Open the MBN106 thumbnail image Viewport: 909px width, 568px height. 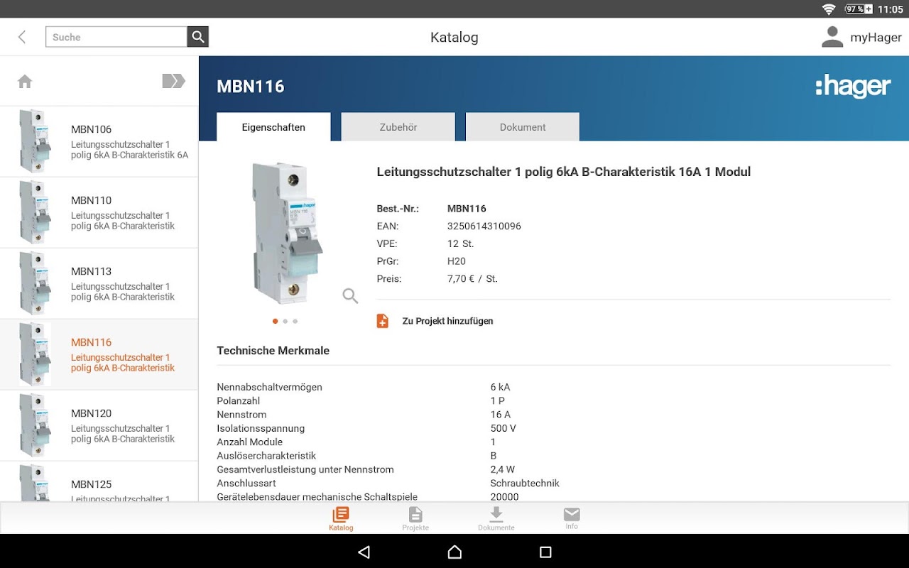tap(35, 141)
